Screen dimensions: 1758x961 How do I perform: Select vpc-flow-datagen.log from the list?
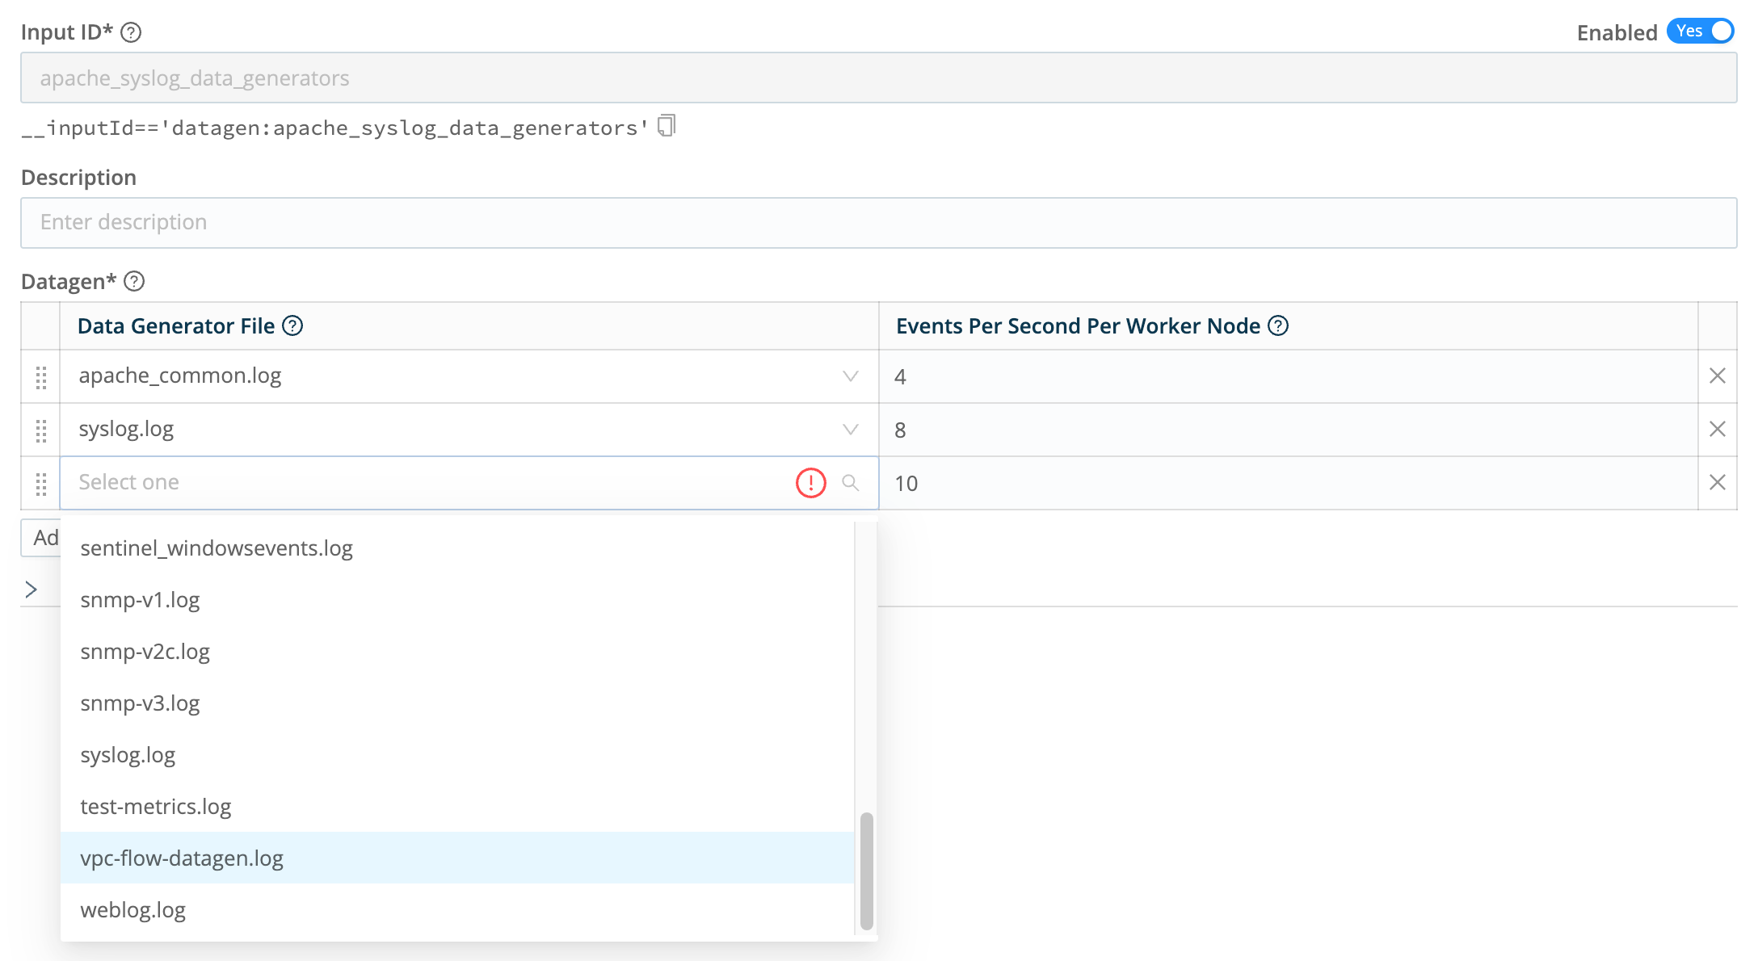click(x=181, y=858)
